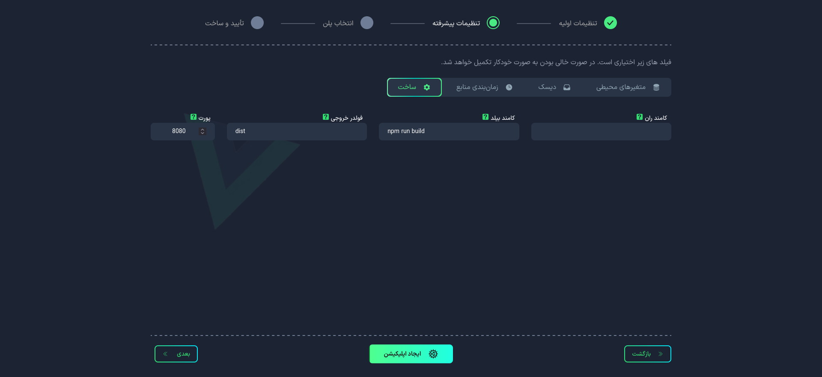Viewport: 822px width, 377px height.
Task: Click the gear icon in ساخت tab
Action: coord(426,87)
